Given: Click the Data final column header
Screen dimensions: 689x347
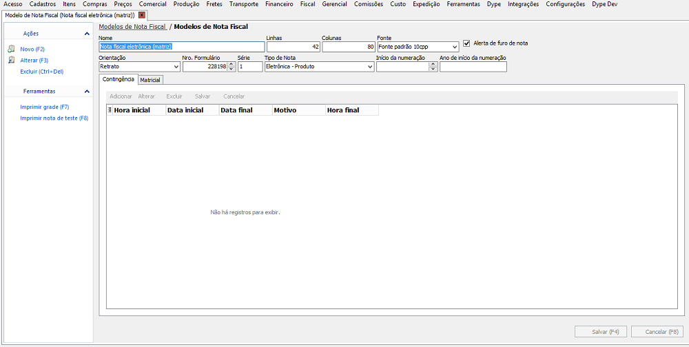Looking at the screenshot, I should 246,110.
